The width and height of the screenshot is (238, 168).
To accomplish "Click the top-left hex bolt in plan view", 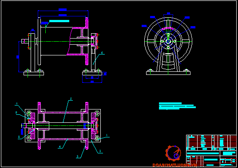I will click(x=29, y=113).
